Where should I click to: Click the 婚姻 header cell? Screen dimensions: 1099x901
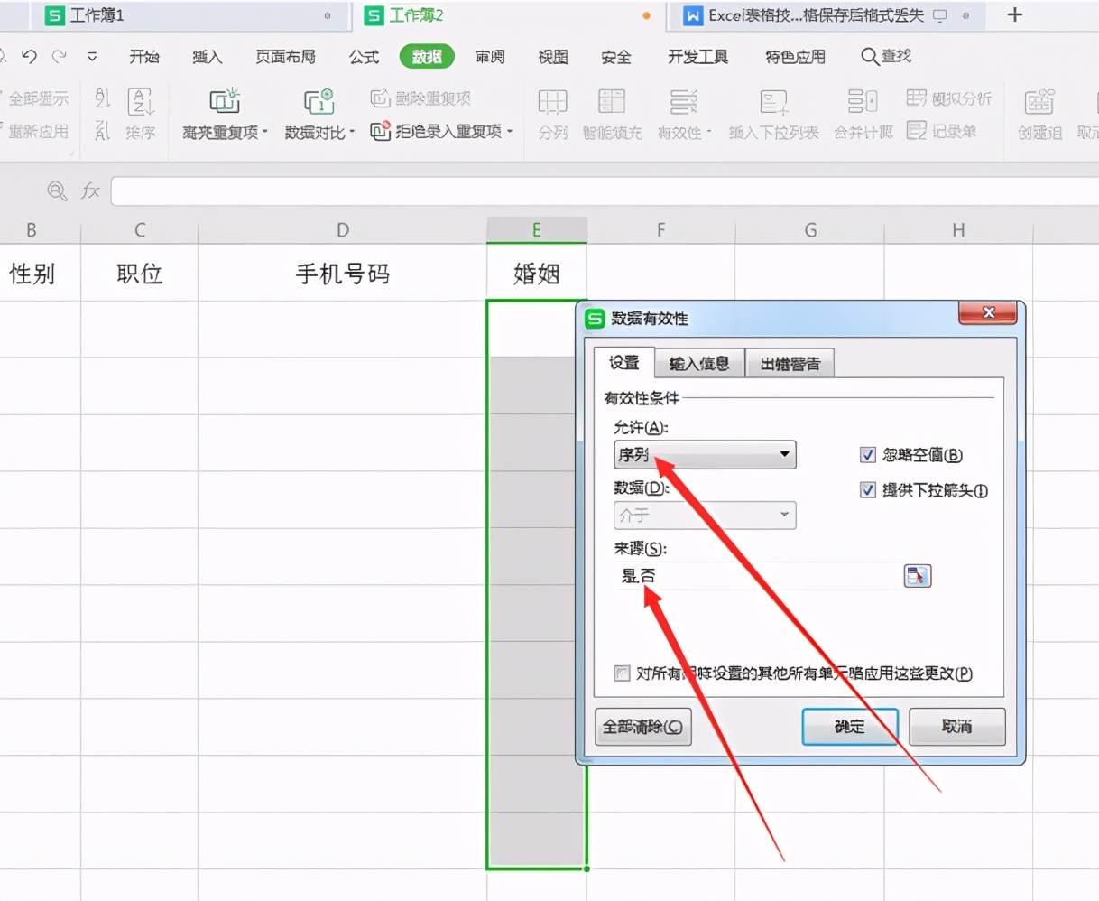537,273
